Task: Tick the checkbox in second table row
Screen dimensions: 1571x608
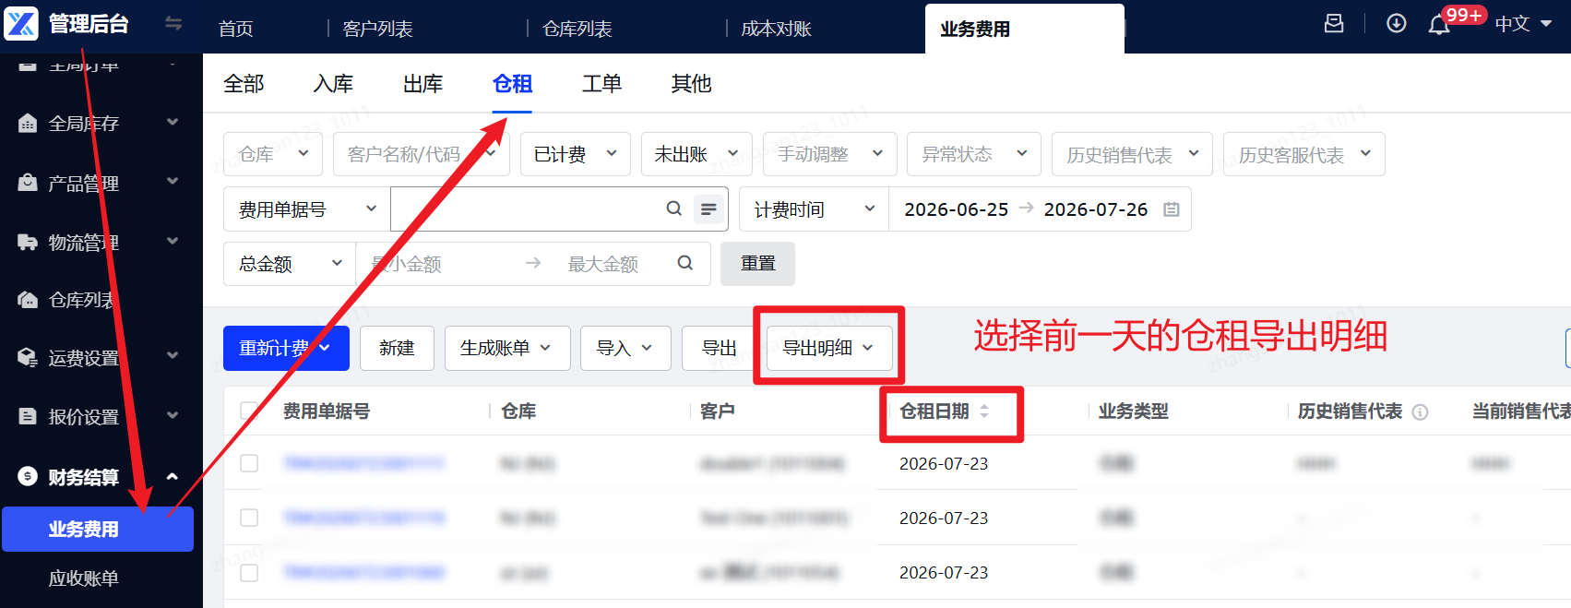Action: tap(249, 518)
